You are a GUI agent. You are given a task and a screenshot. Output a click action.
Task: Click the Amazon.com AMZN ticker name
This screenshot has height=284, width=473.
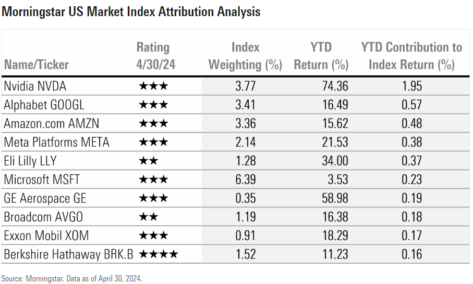[51, 124]
